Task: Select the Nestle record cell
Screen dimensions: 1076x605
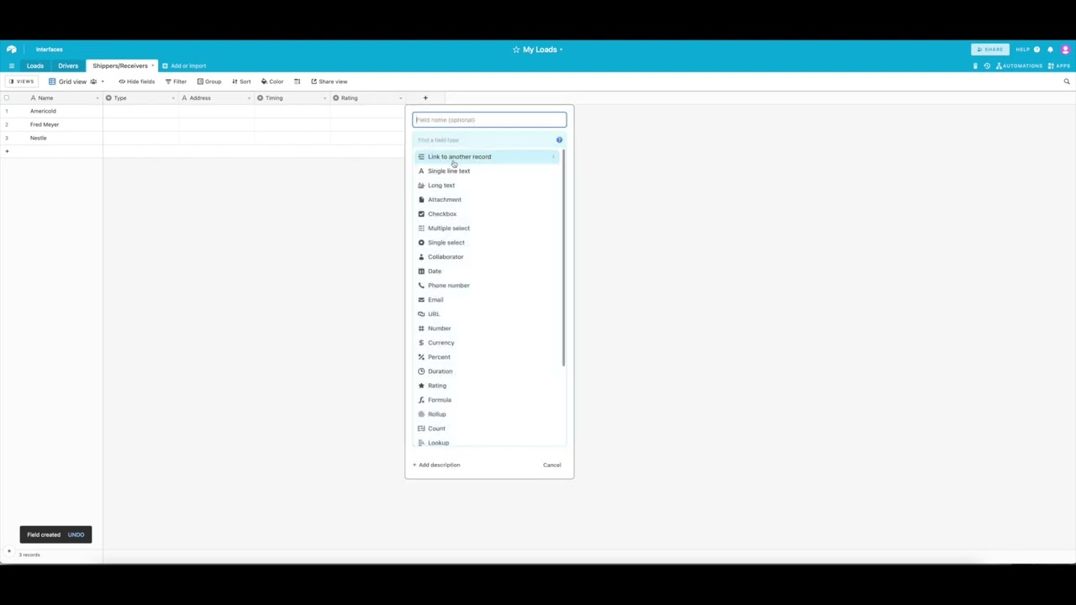Action: click(63, 138)
